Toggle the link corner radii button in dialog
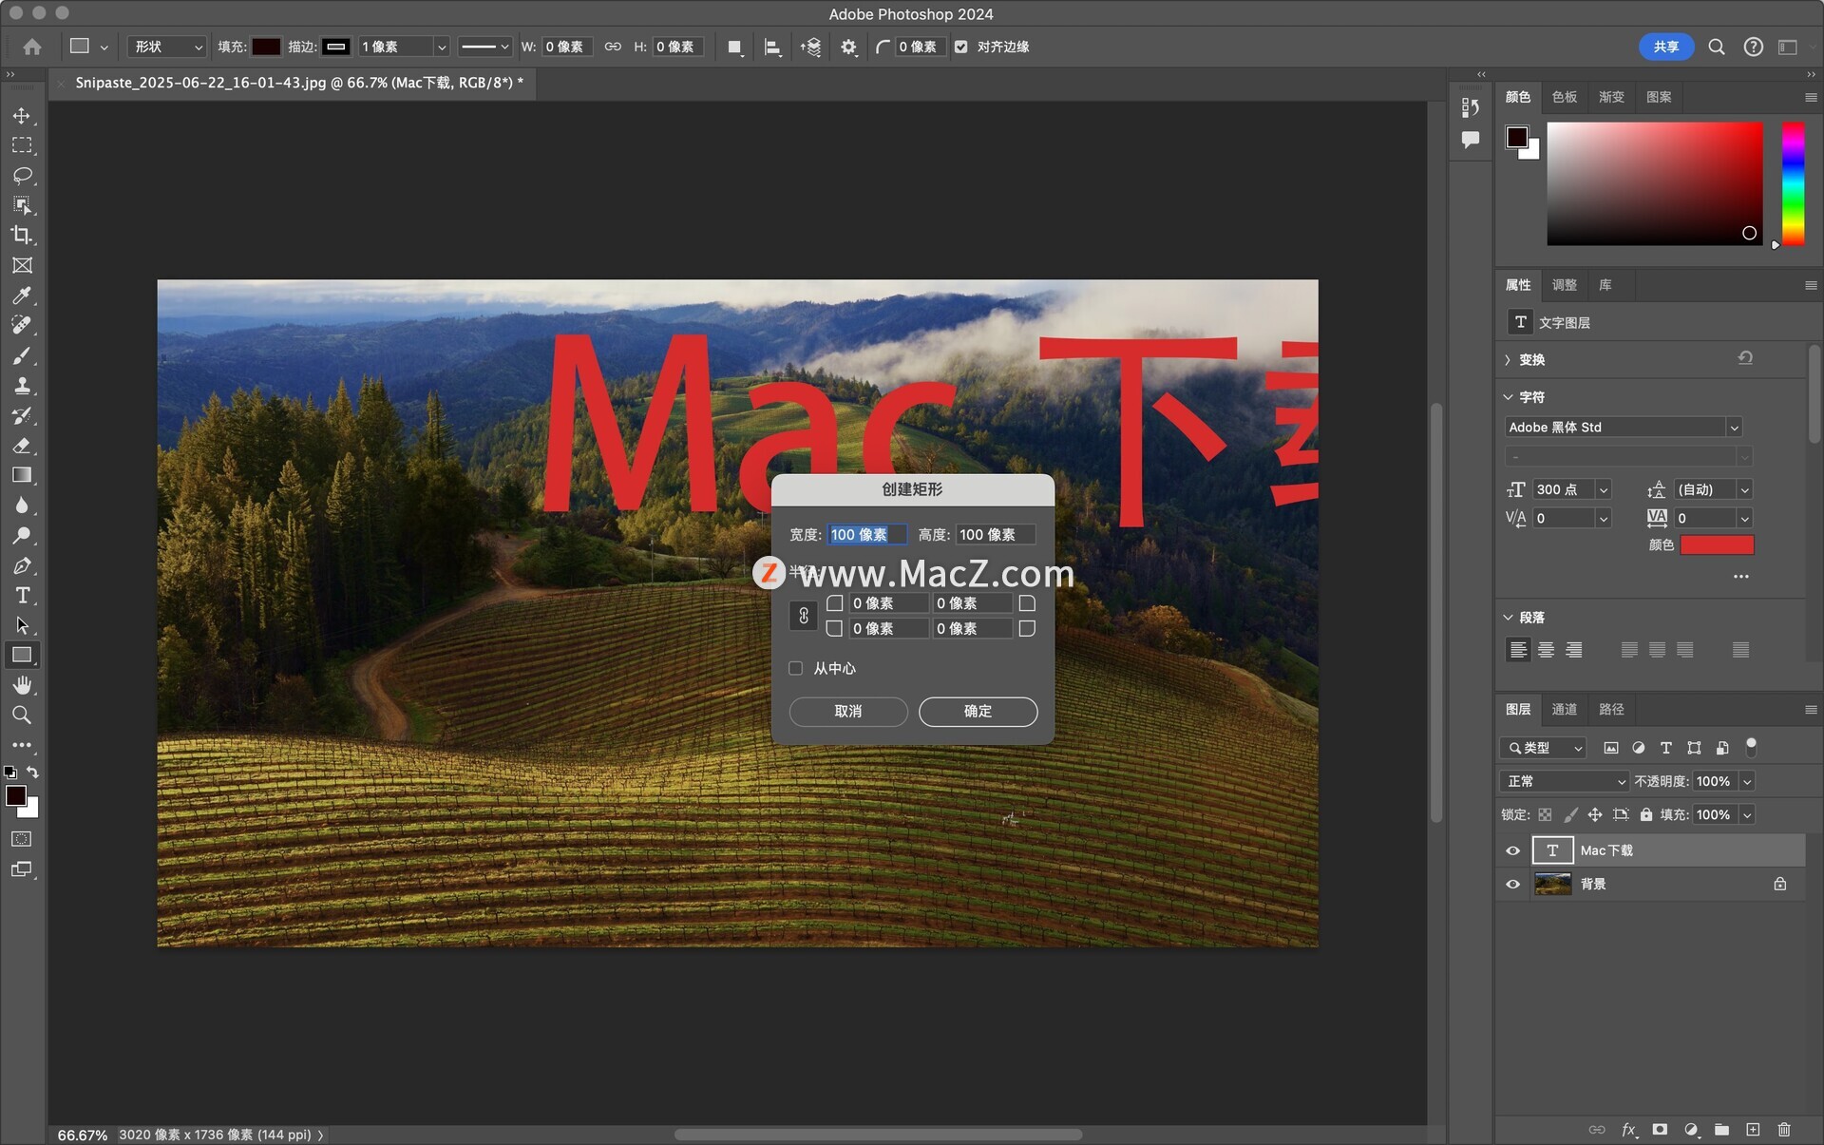 (804, 616)
